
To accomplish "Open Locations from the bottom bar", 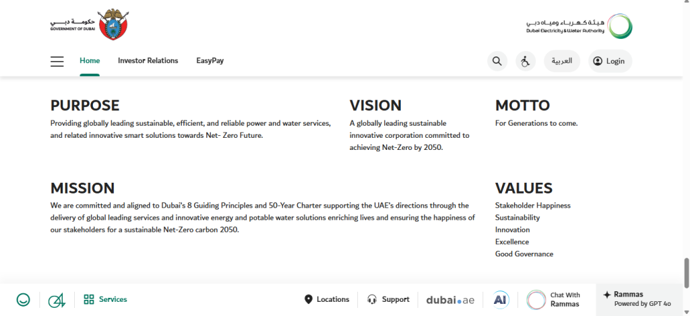I will coord(327,300).
